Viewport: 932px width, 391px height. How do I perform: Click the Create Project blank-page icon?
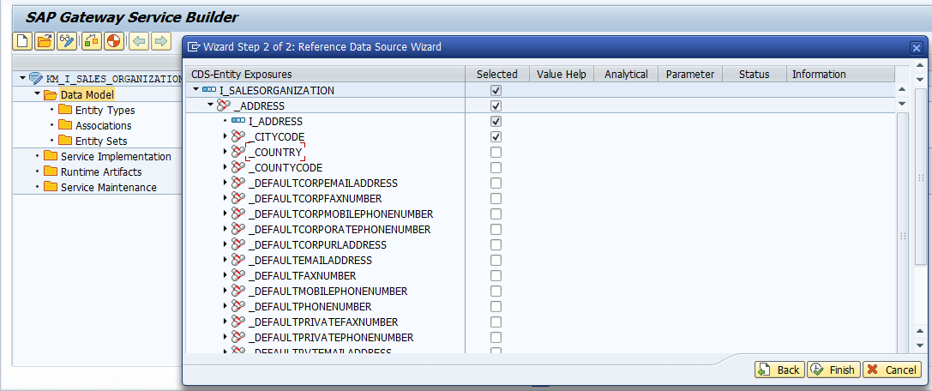pyautogui.click(x=22, y=41)
